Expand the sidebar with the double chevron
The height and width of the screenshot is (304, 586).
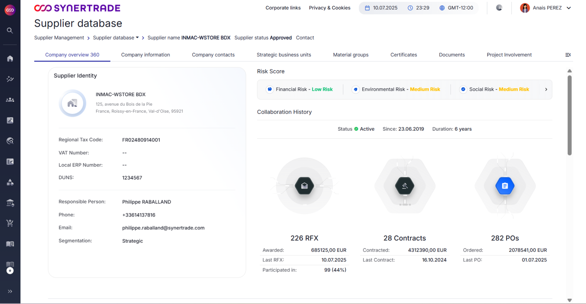10,292
